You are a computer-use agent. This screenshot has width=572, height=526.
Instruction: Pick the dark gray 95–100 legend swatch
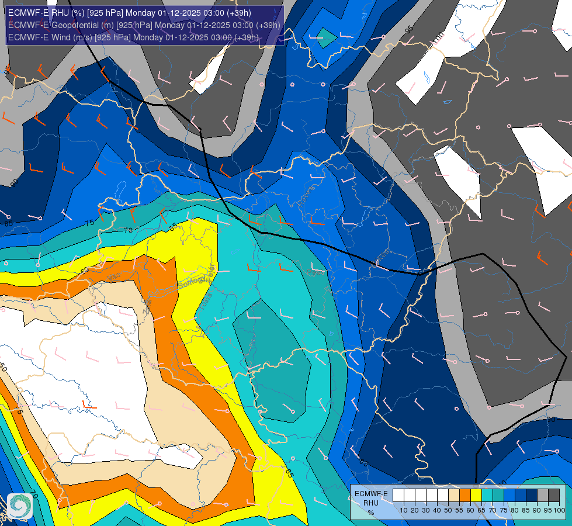click(554, 495)
